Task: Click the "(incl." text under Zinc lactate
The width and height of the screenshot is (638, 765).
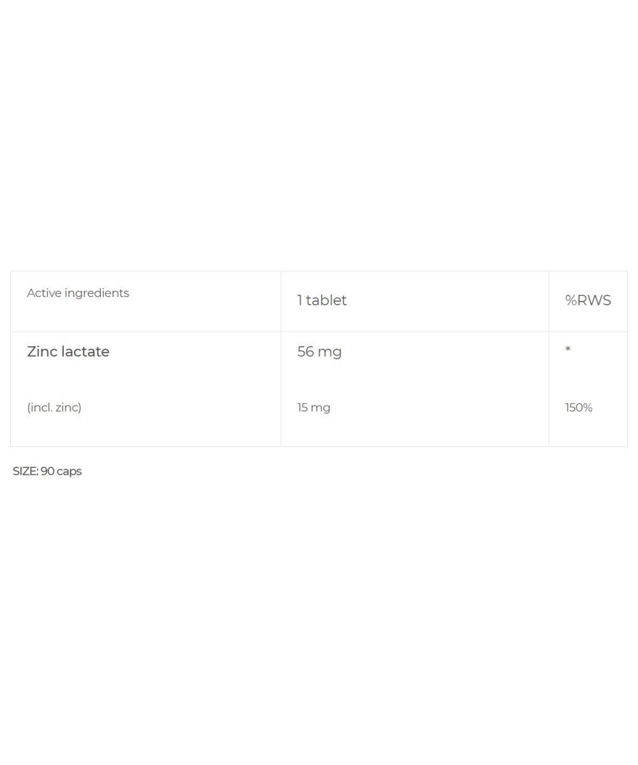Action: tap(40, 407)
